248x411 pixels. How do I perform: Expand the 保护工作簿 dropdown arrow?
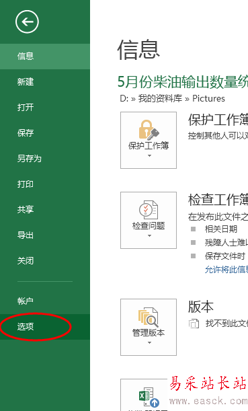click(x=149, y=155)
